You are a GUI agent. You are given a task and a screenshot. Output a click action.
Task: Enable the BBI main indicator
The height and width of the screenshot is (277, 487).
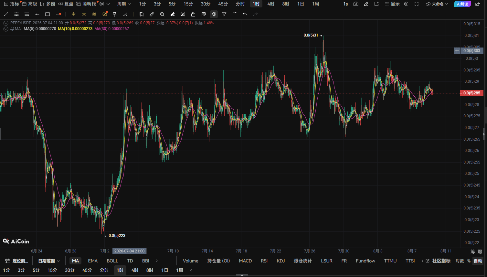click(146, 261)
